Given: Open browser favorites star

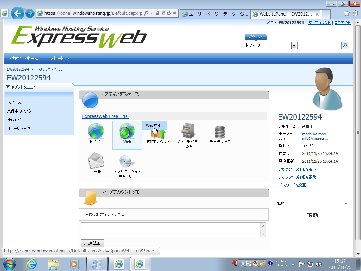Looking at the screenshot, I should 347,13.
